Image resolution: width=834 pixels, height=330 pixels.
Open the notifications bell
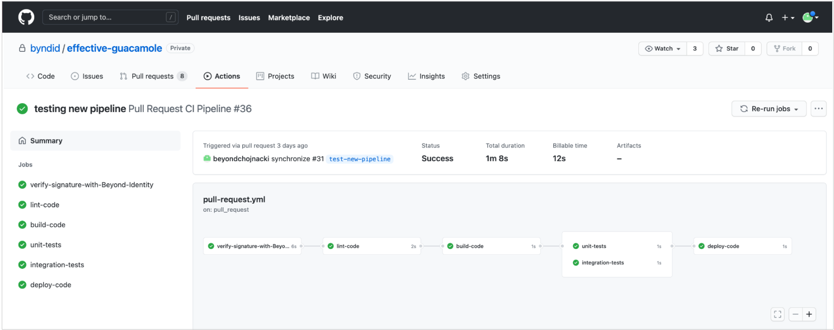click(x=769, y=18)
